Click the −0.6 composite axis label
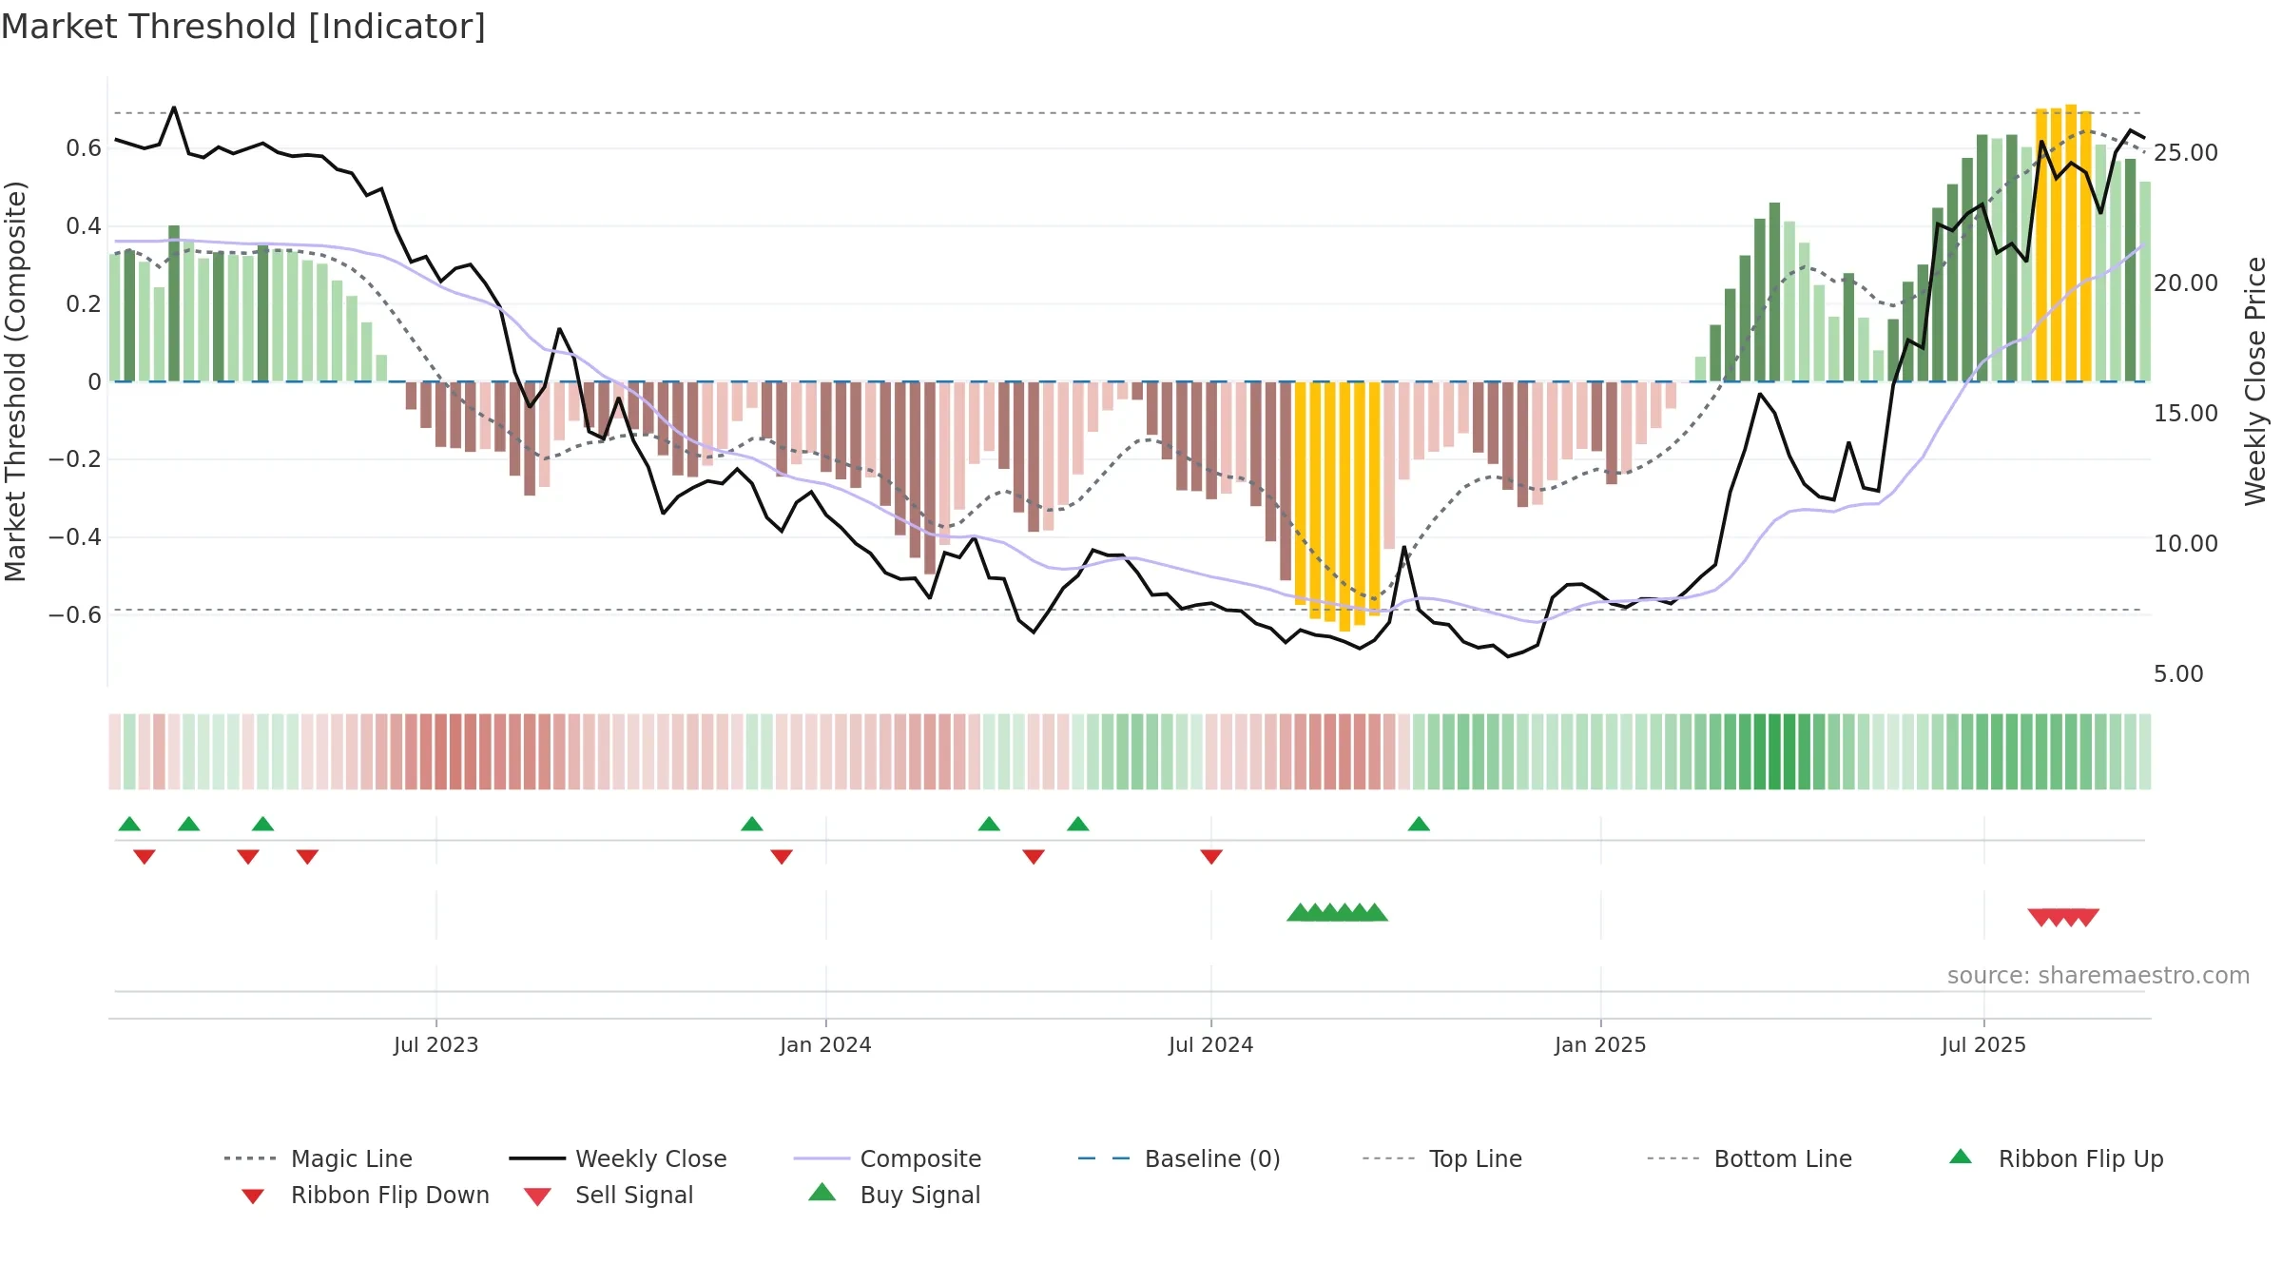This screenshot has height=1284, width=2282. coord(75,614)
